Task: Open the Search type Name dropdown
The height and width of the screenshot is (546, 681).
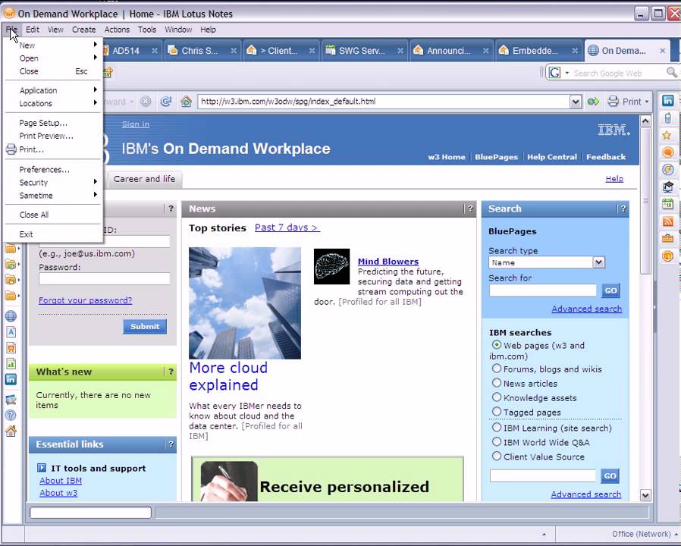Action: coord(598,262)
